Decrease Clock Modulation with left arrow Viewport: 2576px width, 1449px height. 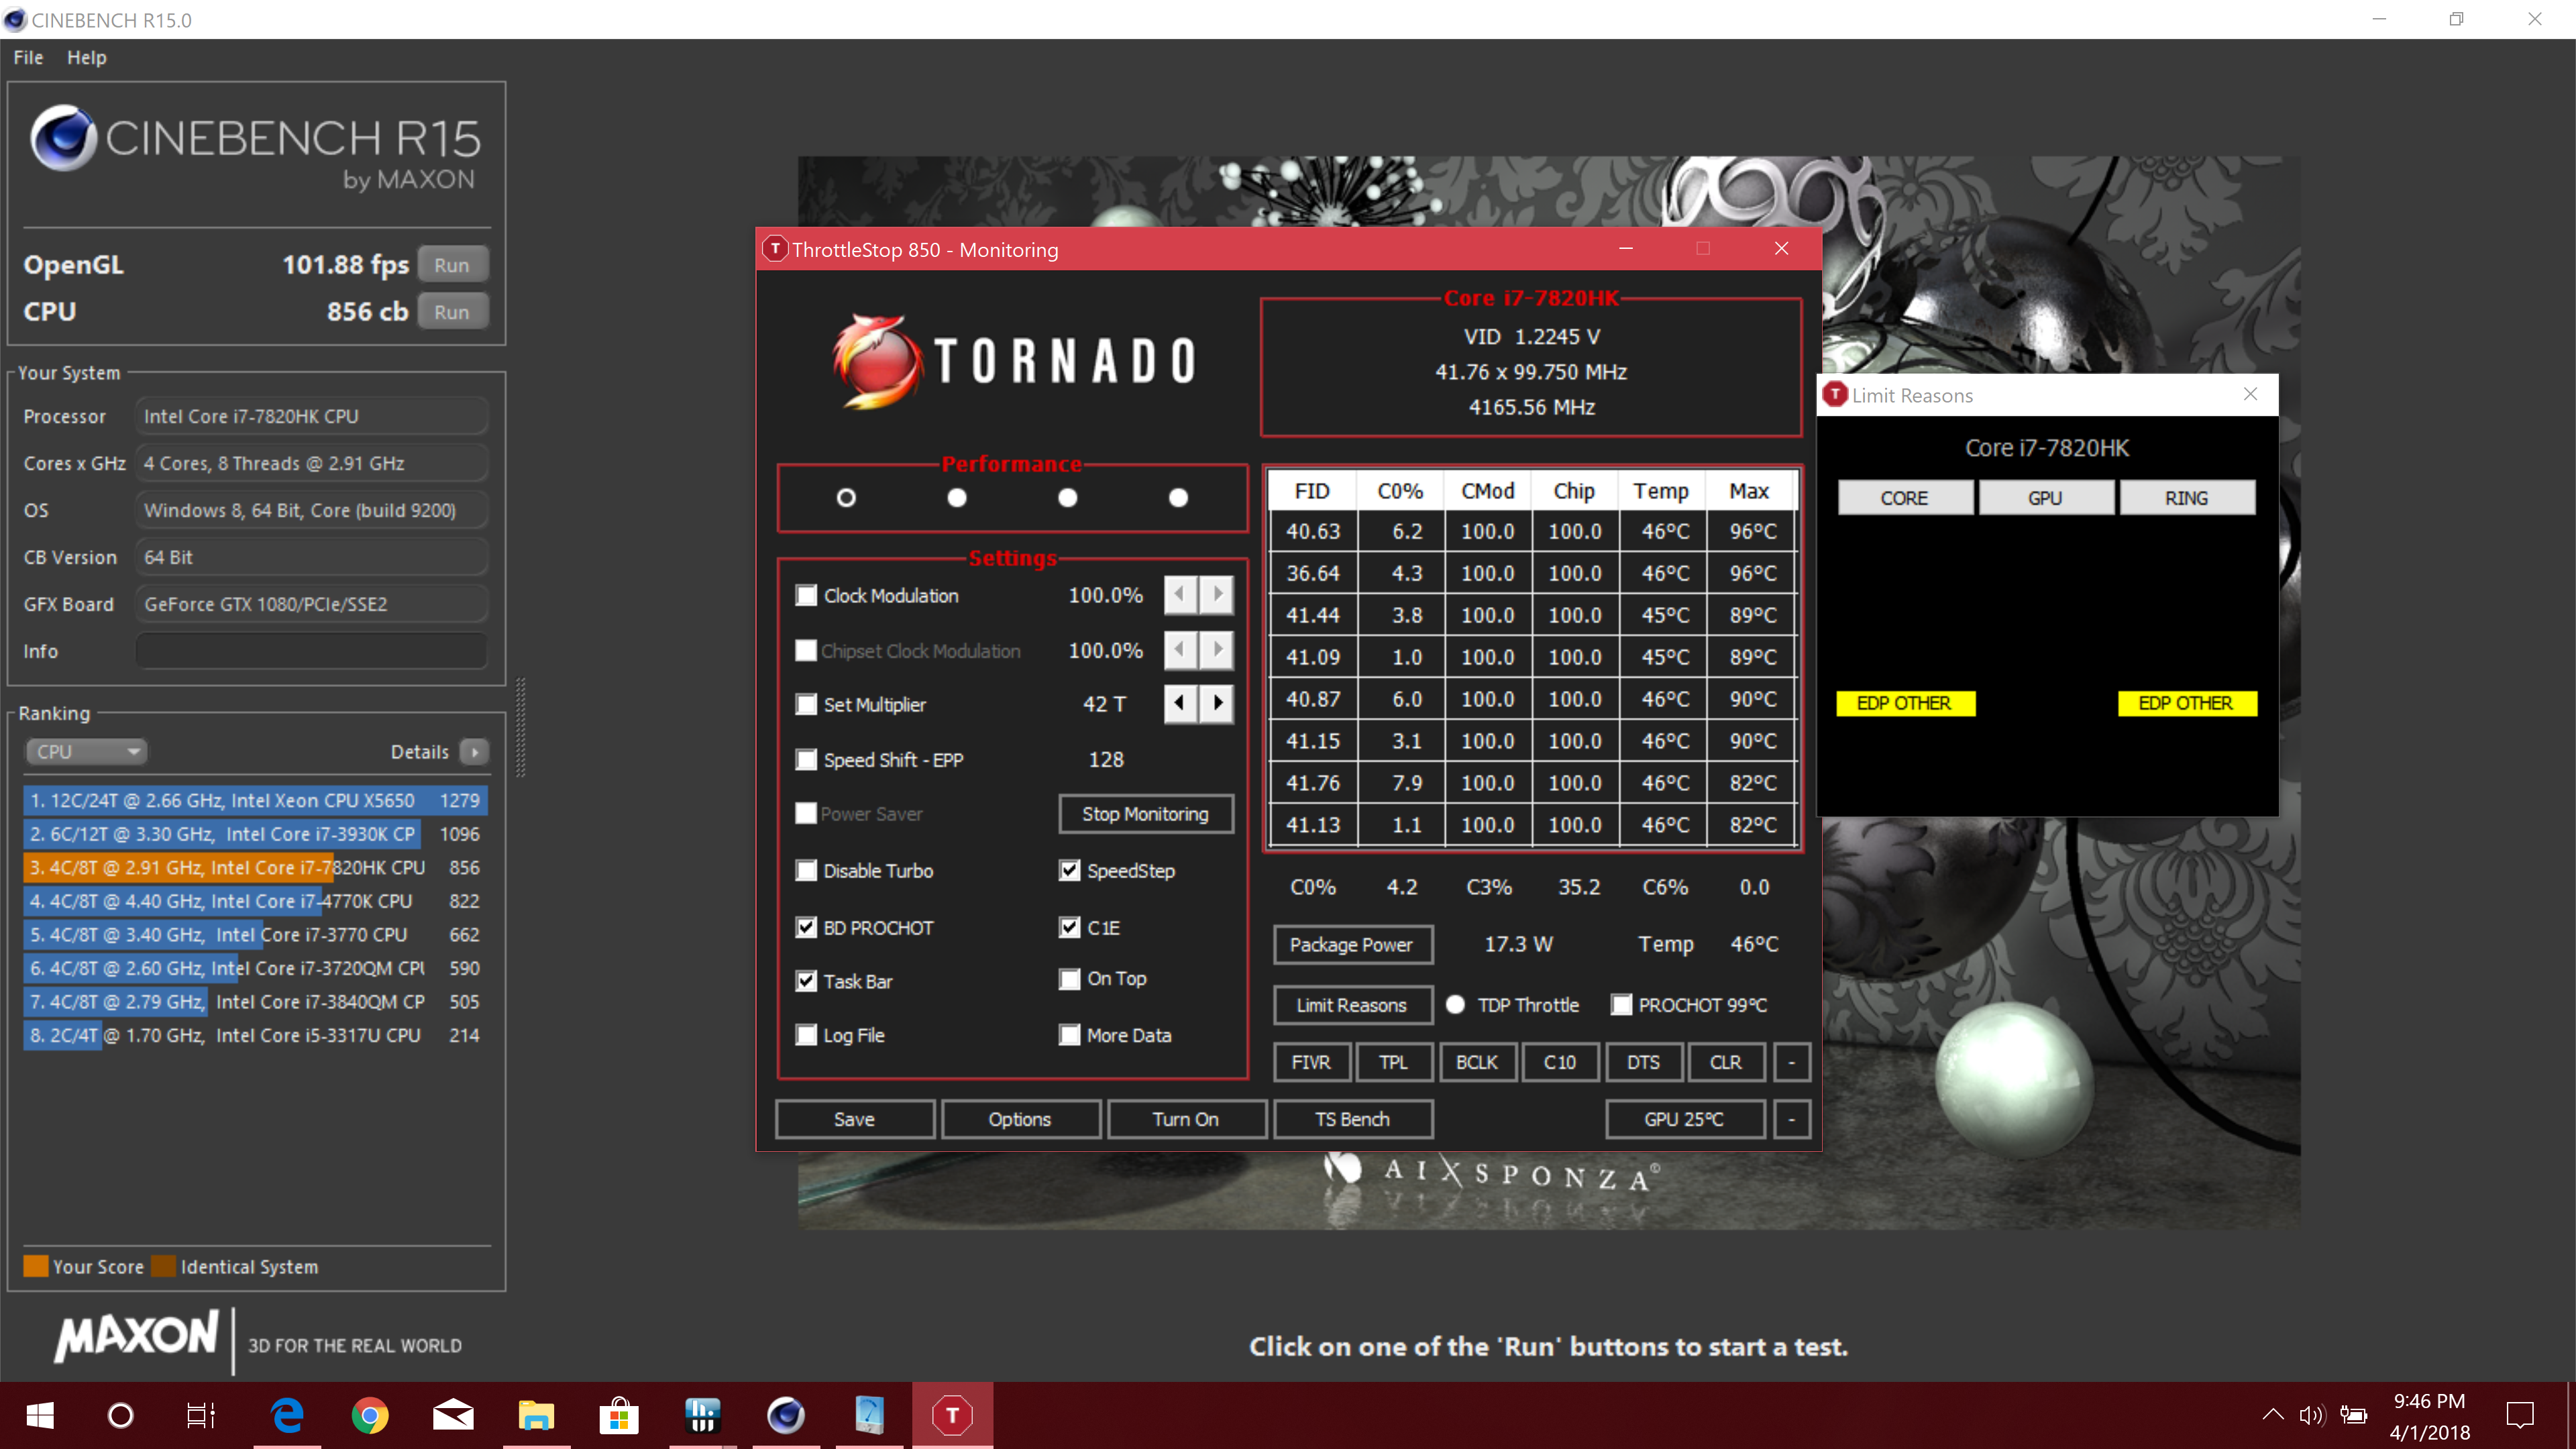click(1180, 595)
